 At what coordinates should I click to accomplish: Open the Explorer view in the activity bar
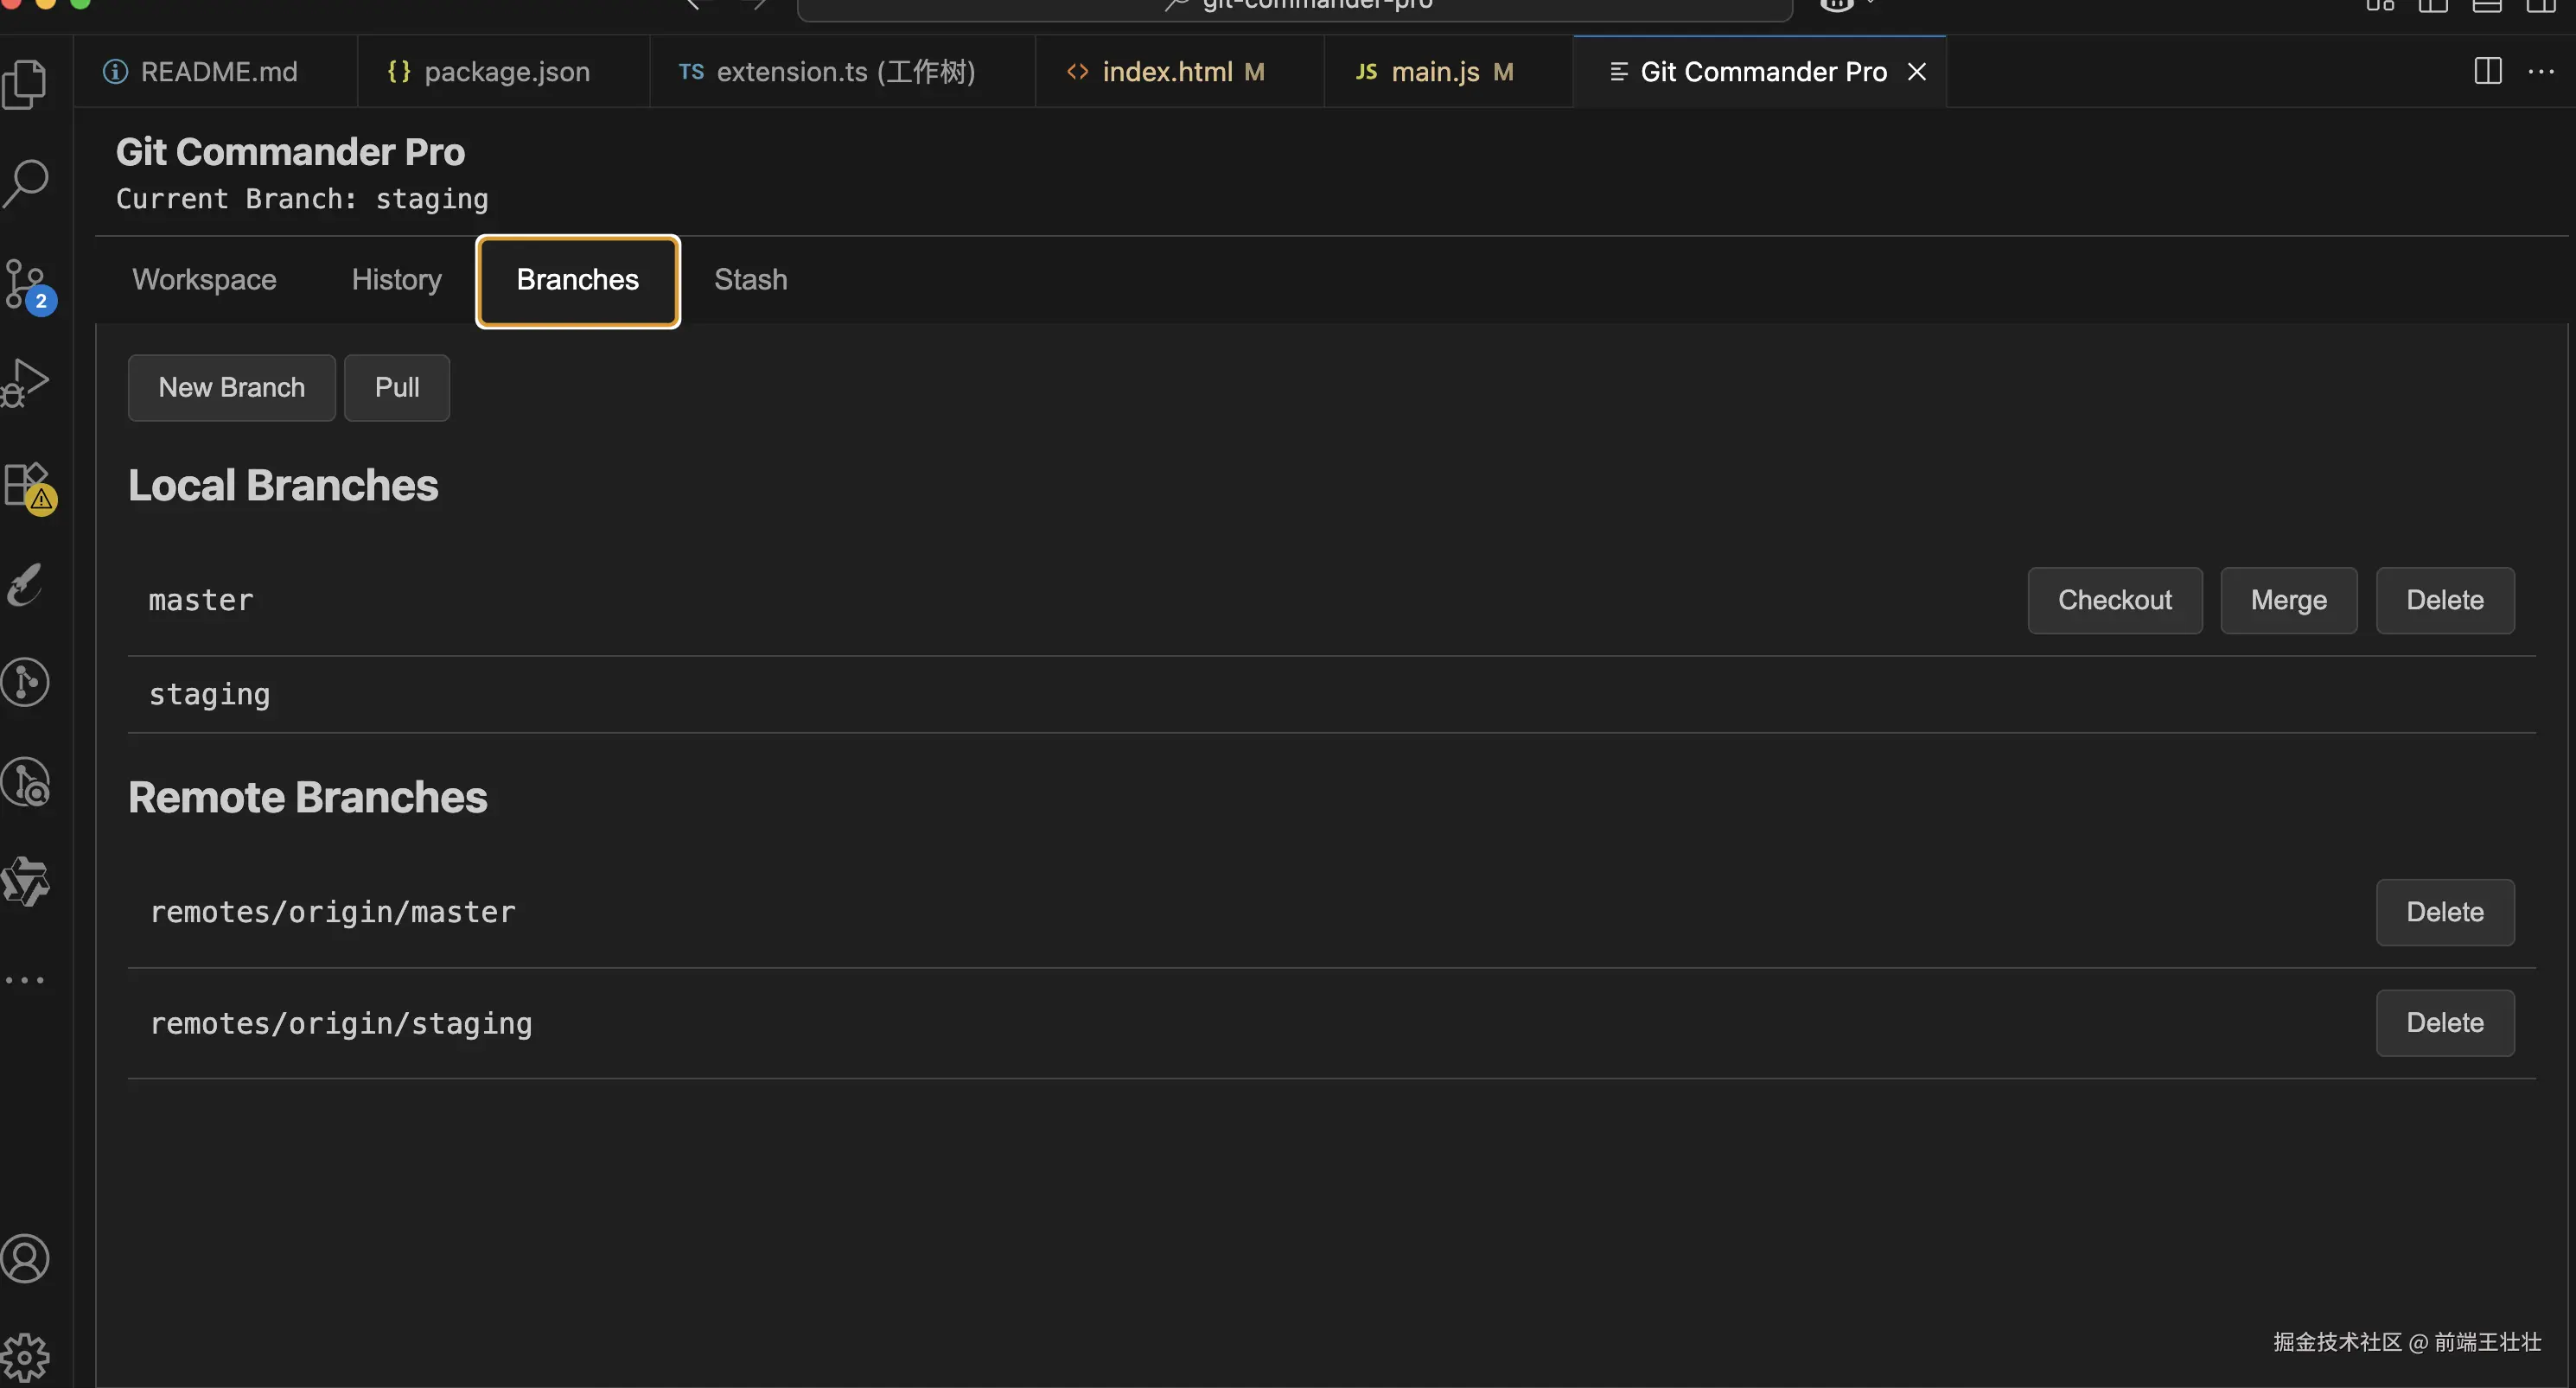click(25, 85)
